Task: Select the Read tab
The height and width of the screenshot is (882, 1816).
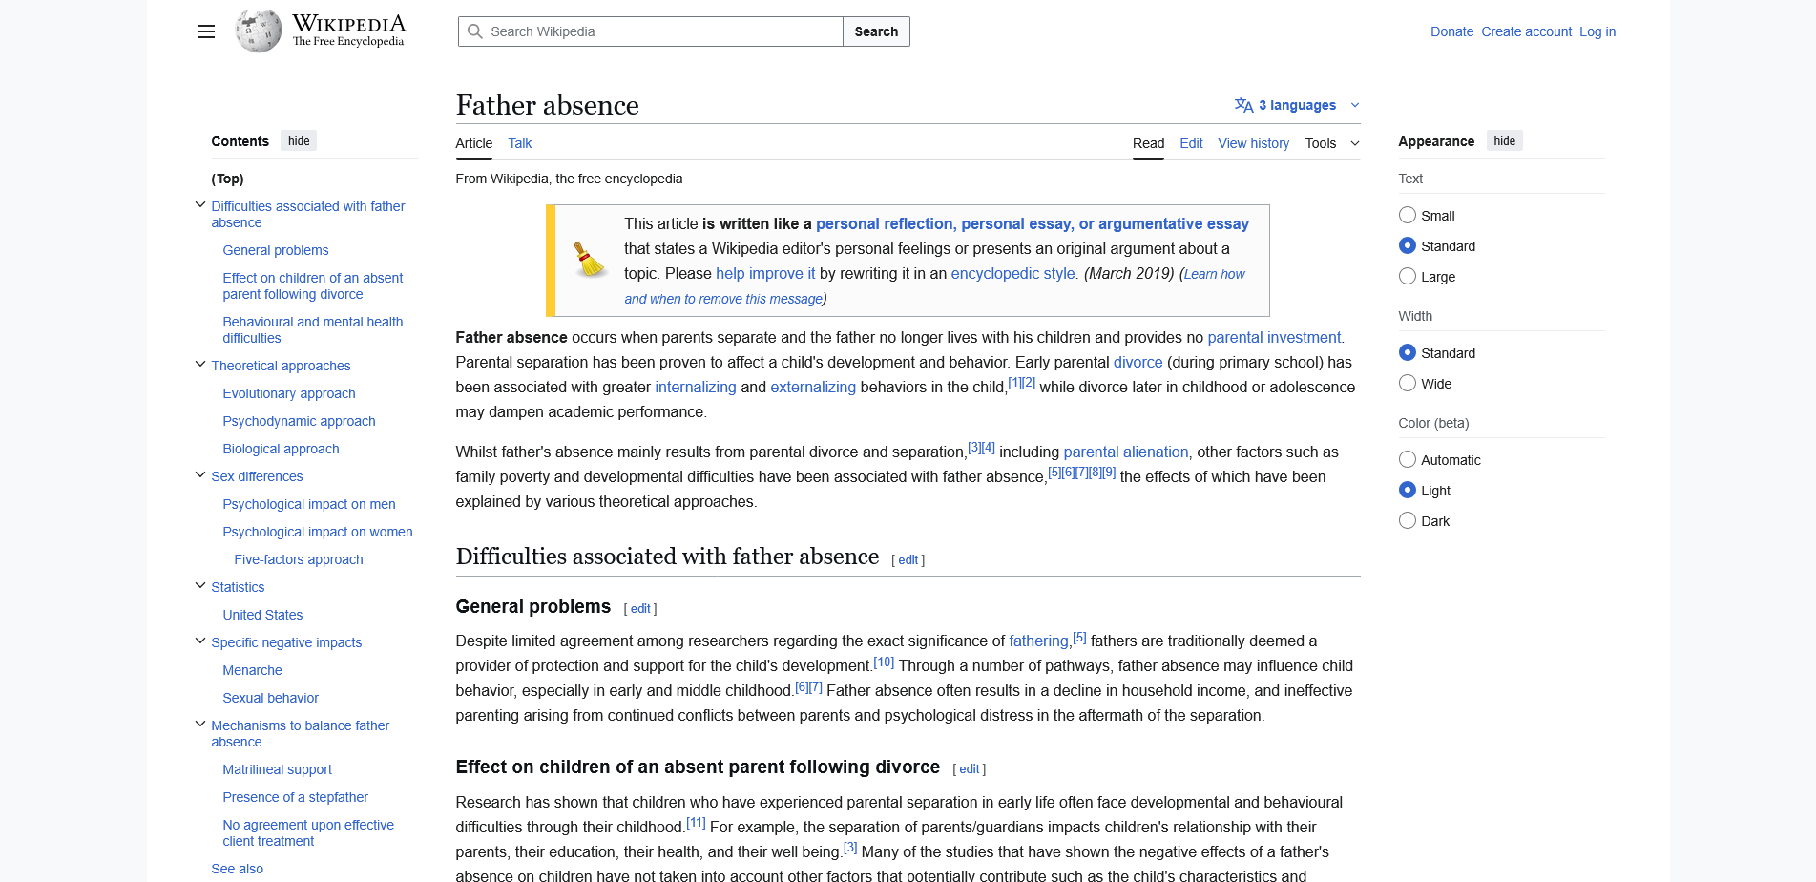Action: (1148, 143)
